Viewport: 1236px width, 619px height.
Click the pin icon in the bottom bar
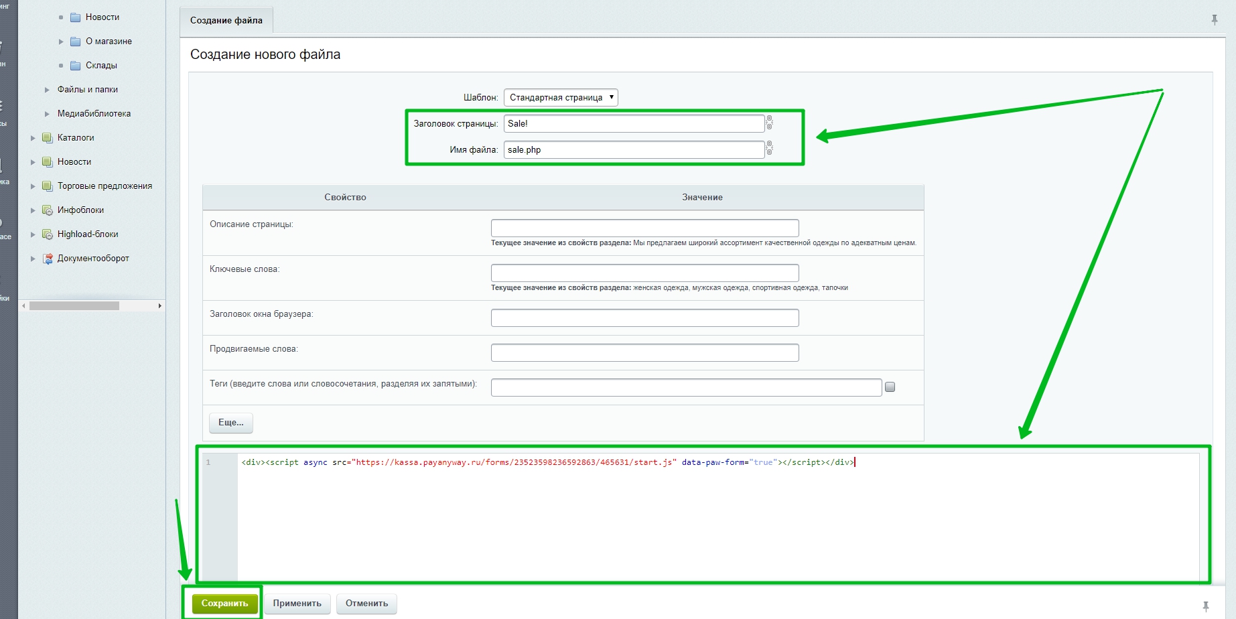pos(1206,606)
